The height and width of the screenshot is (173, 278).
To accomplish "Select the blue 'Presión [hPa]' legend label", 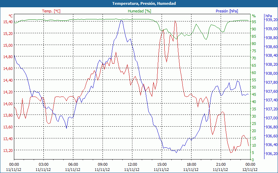I will 227,11.
